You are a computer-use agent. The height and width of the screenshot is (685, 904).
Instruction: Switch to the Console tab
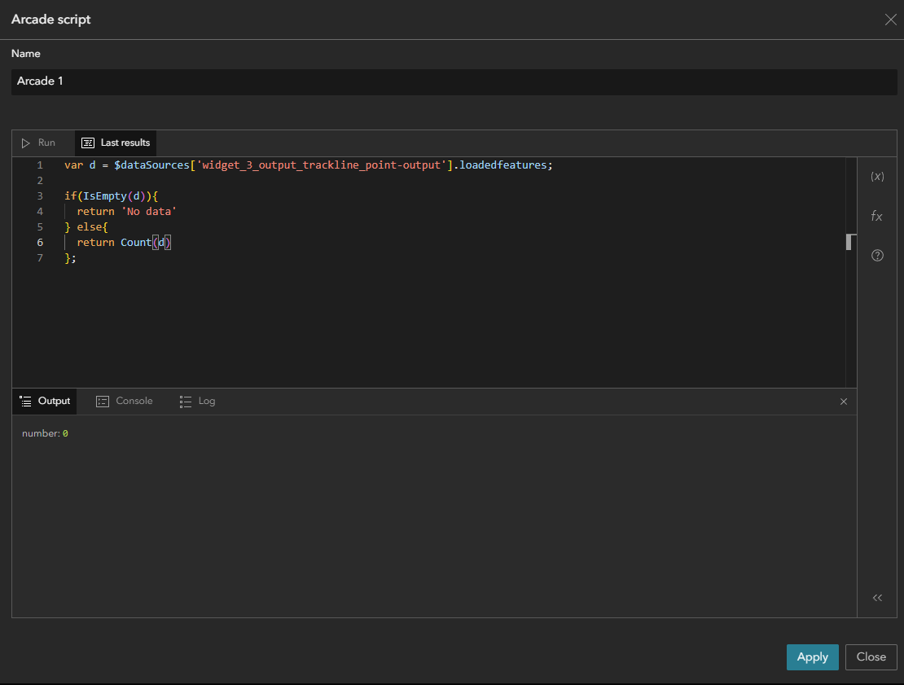point(125,401)
